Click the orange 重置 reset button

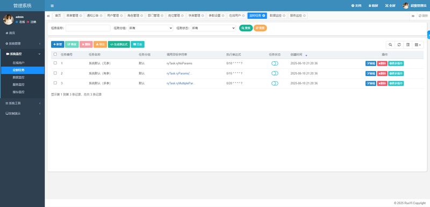tap(260, 28)
